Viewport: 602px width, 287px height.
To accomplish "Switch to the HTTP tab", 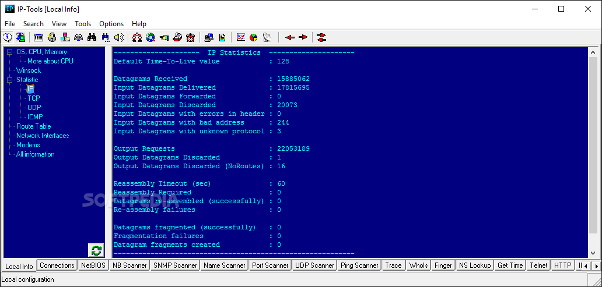I will pos(563,265).
